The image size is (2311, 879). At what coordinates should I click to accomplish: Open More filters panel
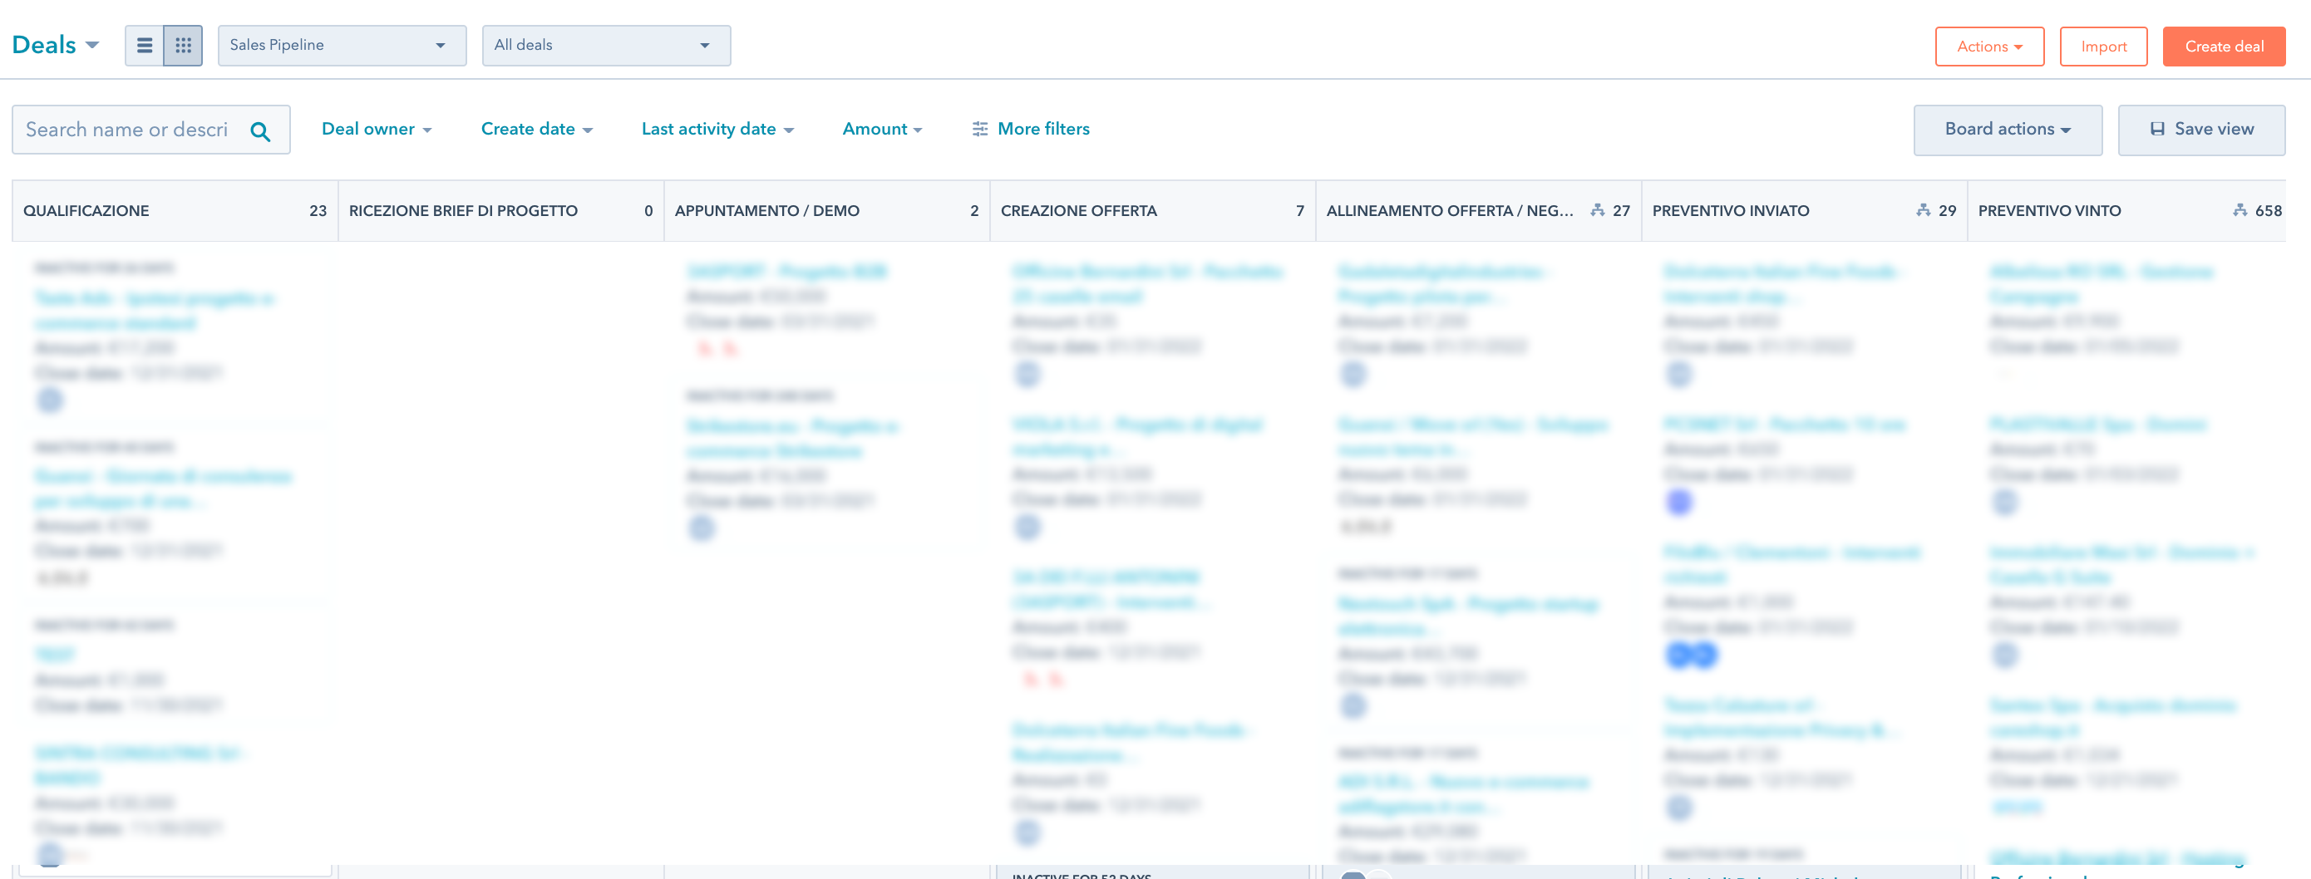click(x=1031, y=129)
